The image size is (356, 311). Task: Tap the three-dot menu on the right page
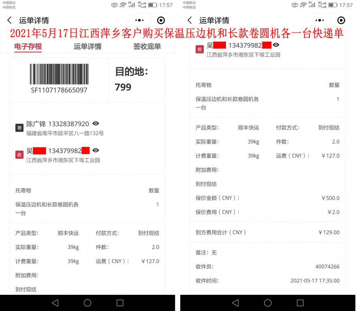(x=319, y=20)
